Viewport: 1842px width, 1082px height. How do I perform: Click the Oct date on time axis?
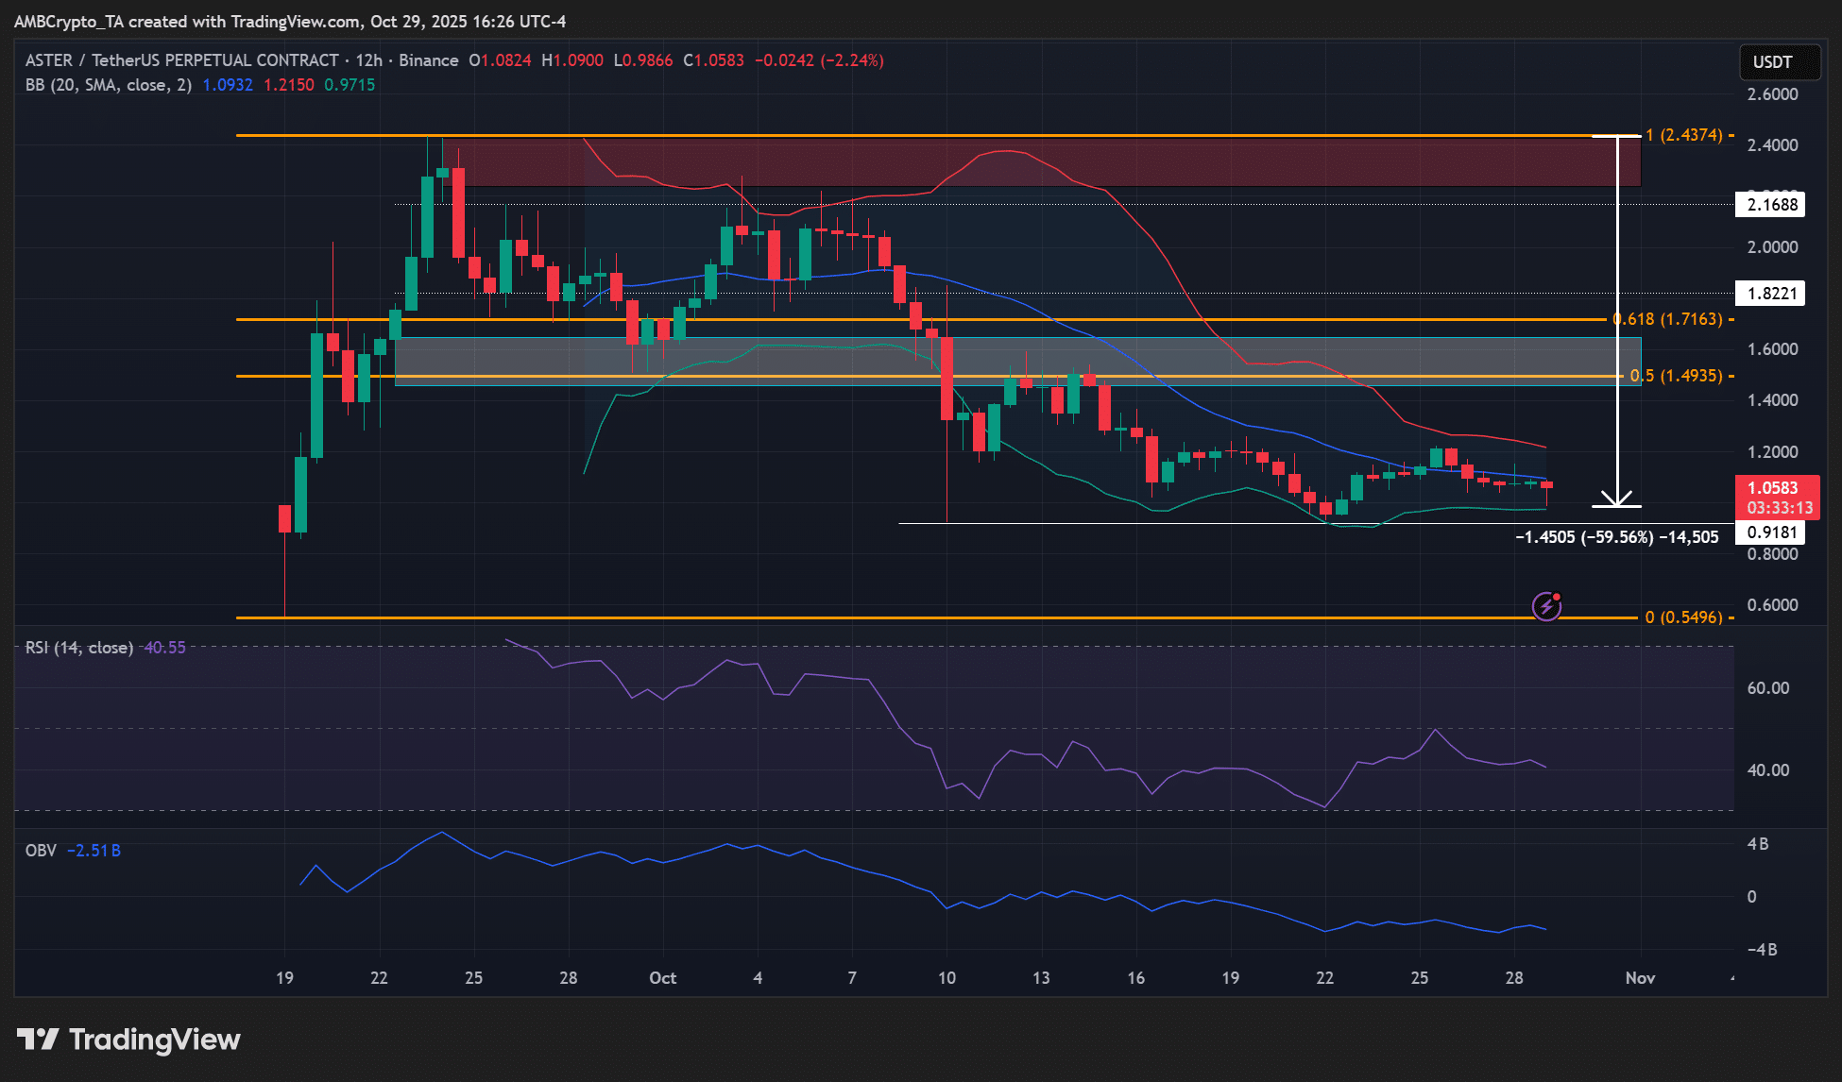click(662, 978)
